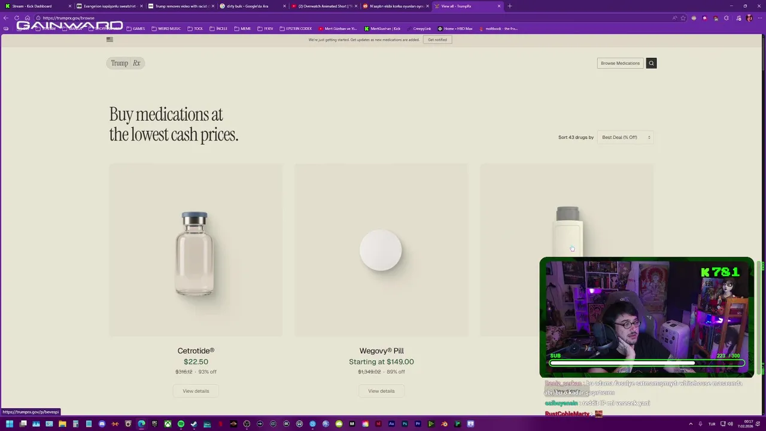Image resolution: width=766 pixels, height=431 pixels.
Task: Click the Wegovy Pill product name
Action: click(x=381, y=351)
